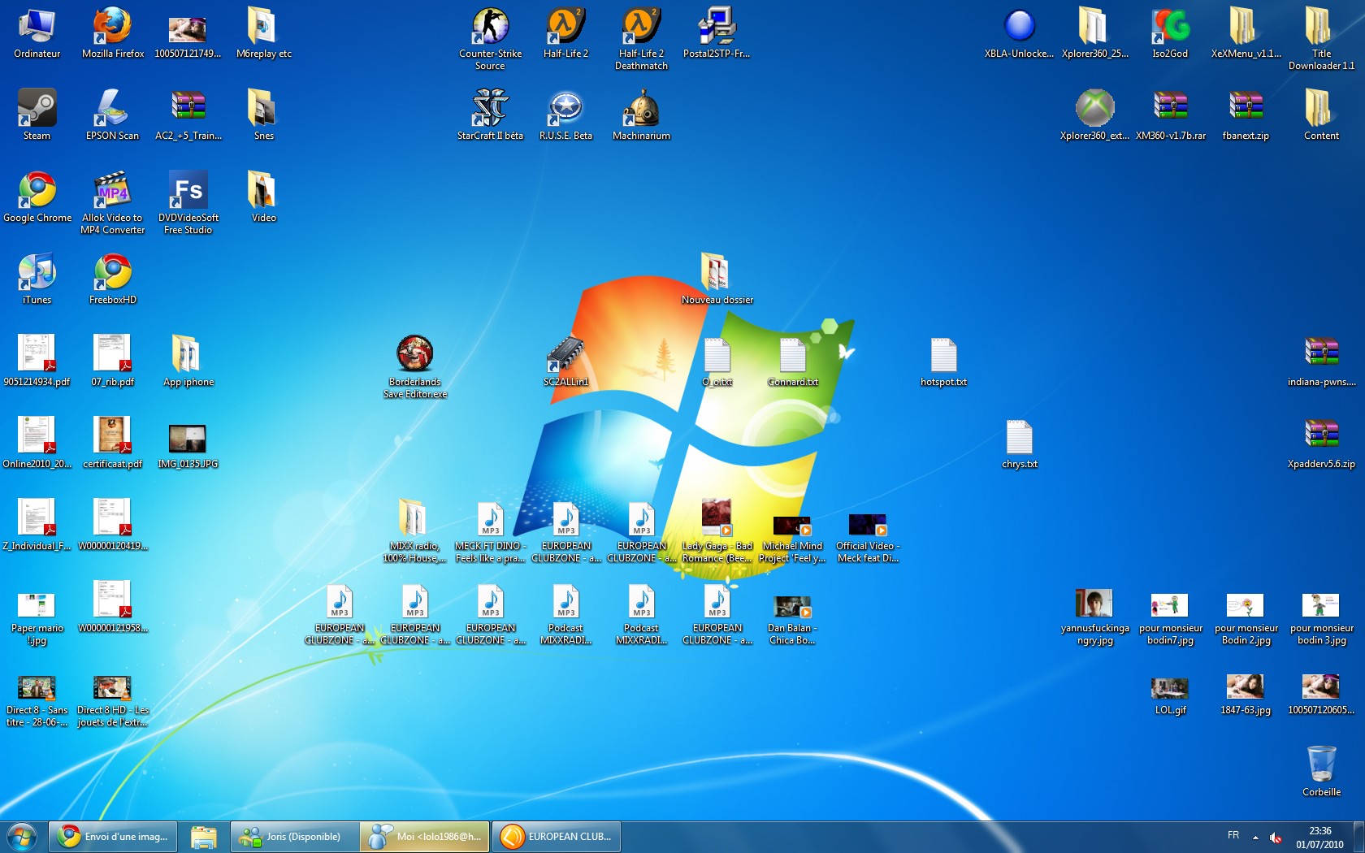Select the App iphone folder
This screenshot has height=853, width=1365.
click(188, 362)
